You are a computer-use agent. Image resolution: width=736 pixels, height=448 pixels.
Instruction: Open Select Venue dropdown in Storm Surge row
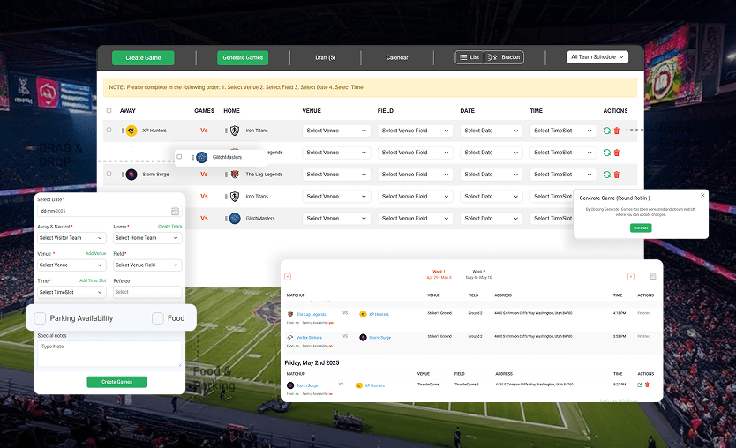[336, 175]
